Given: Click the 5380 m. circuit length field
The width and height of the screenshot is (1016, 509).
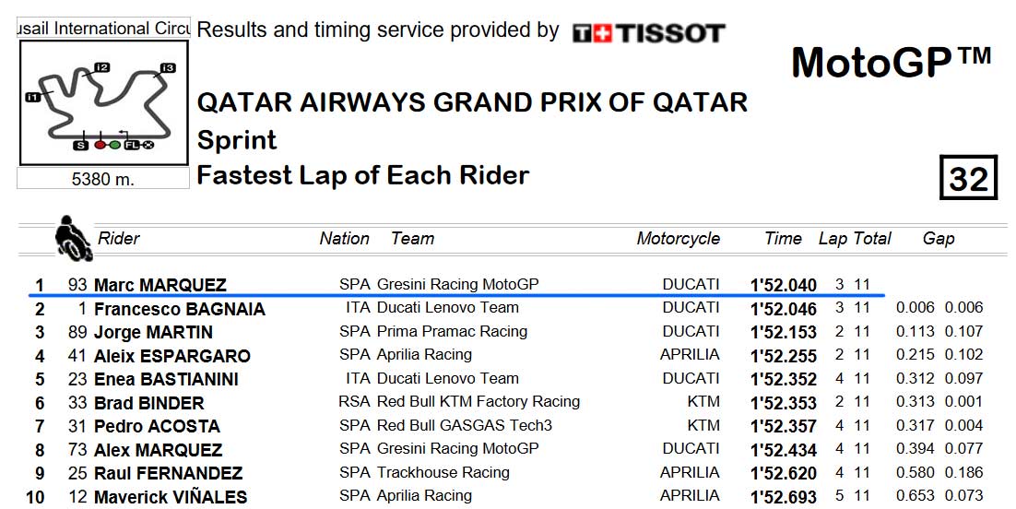Looking at the screenshot, I should (103, 179).
